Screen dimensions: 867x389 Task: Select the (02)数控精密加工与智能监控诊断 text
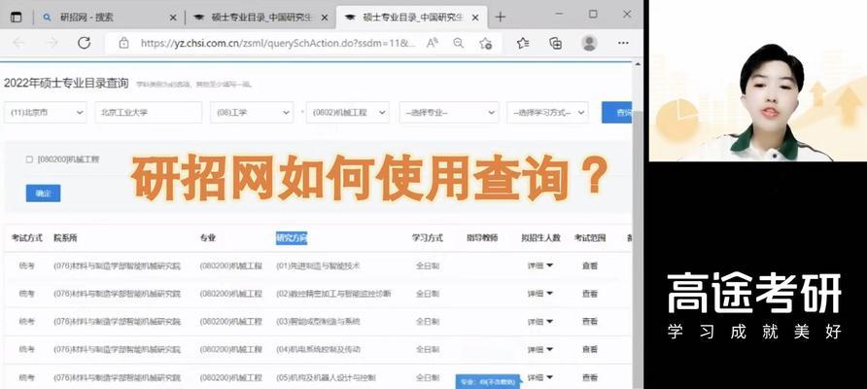pos(333,294)
